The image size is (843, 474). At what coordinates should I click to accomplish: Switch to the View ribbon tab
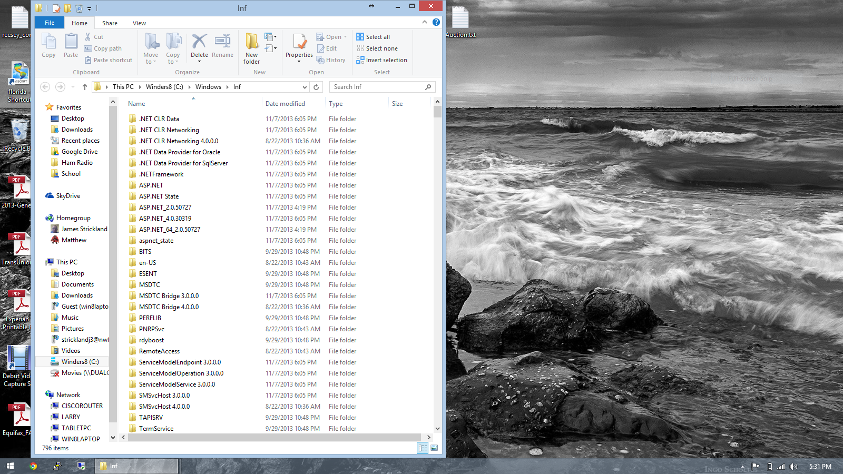(x=139, y=23)
